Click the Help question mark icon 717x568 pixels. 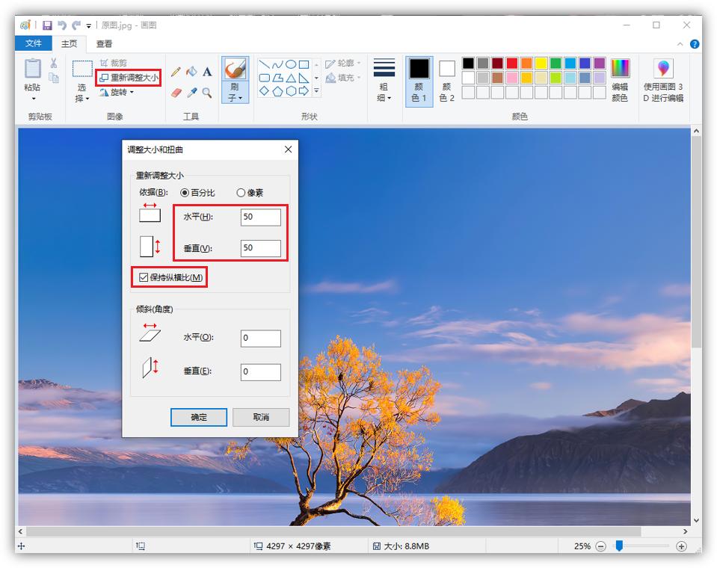point(694,44)
